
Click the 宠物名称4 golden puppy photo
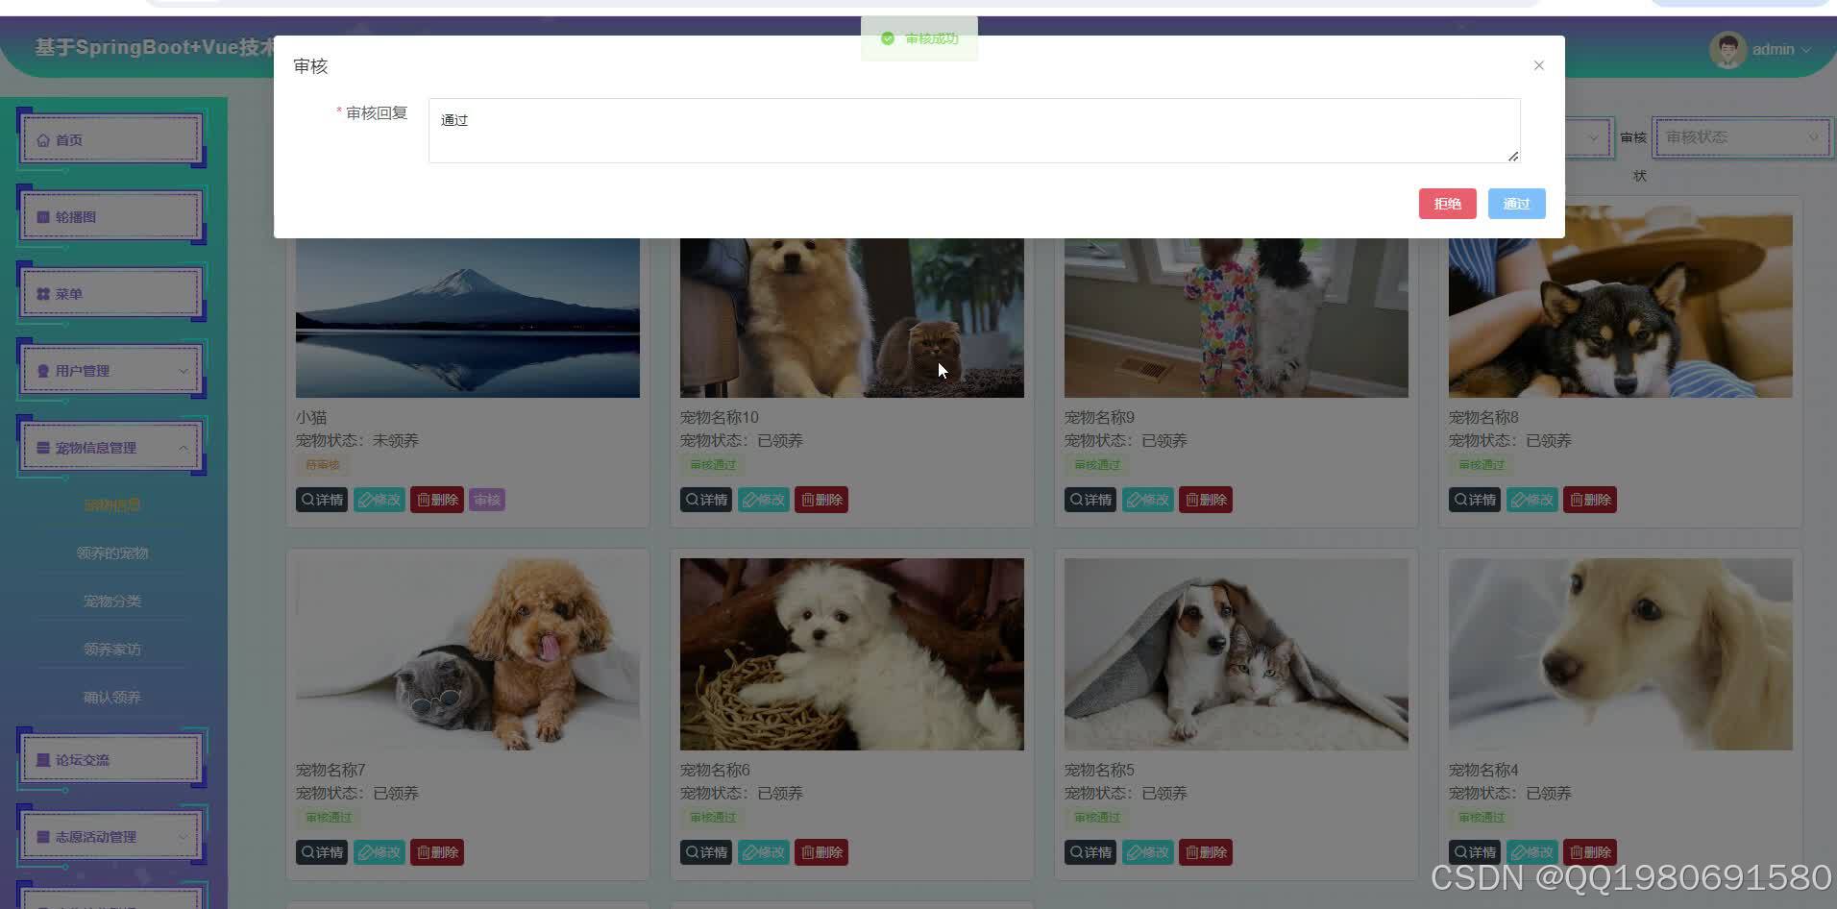[x=1621, y=654]
